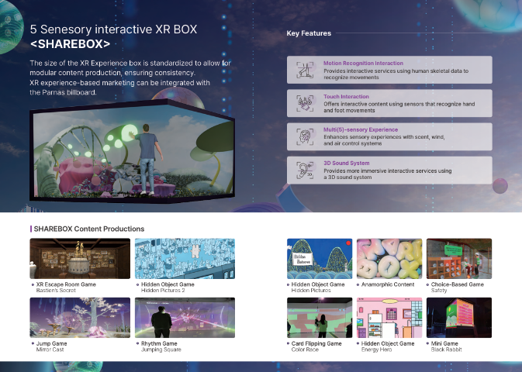
Task: Select the 3D Sound System heading
Action: point(347,163)
